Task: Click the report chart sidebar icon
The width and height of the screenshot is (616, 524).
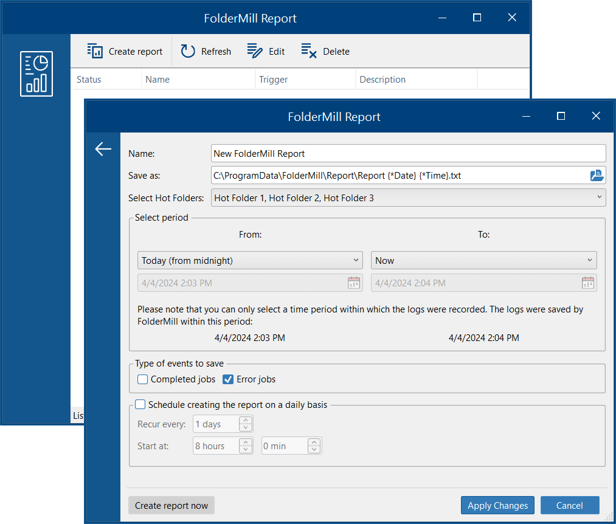Action: 36,74
